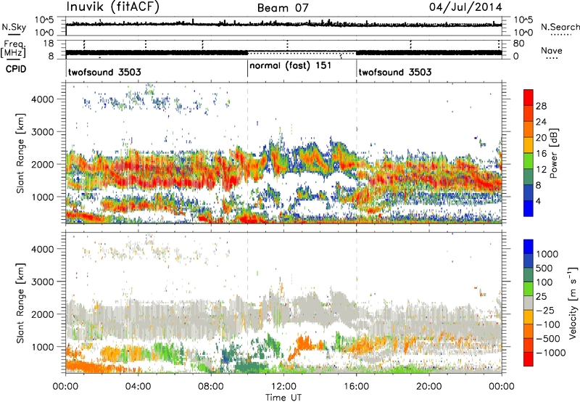Click the "500" tick on the velocity colorbar

(544, 268)
